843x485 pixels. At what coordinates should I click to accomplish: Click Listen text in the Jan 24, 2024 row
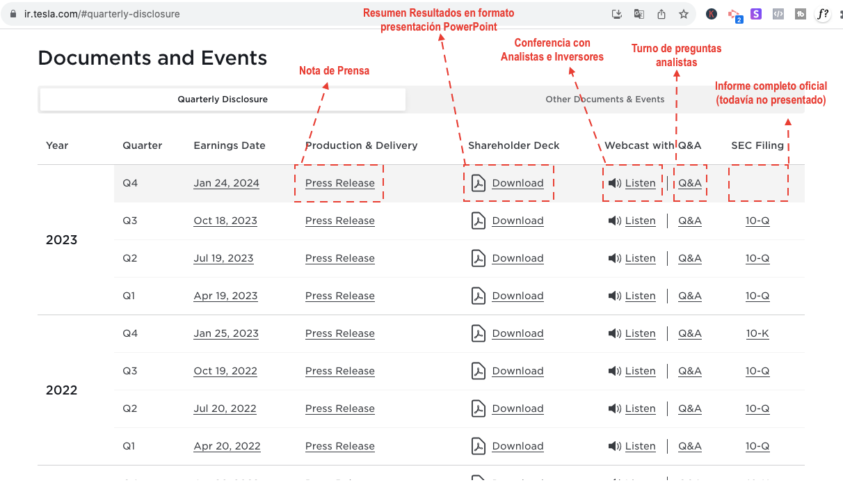(641, 183)
